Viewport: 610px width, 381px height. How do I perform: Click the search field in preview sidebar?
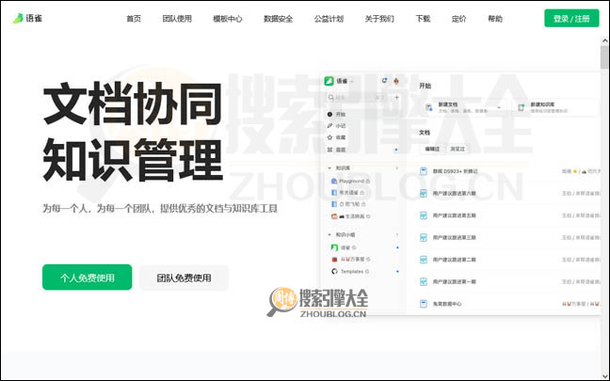tap(358, 96)
